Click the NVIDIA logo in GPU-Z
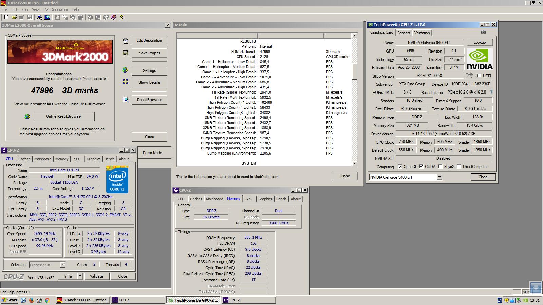543x305 pixels. coord(480,59)
